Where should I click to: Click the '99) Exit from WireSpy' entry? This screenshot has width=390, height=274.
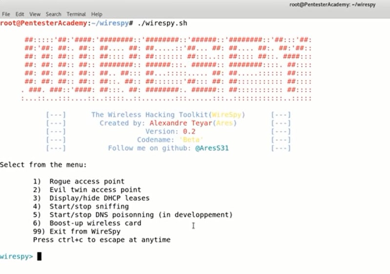pos(77,231)
